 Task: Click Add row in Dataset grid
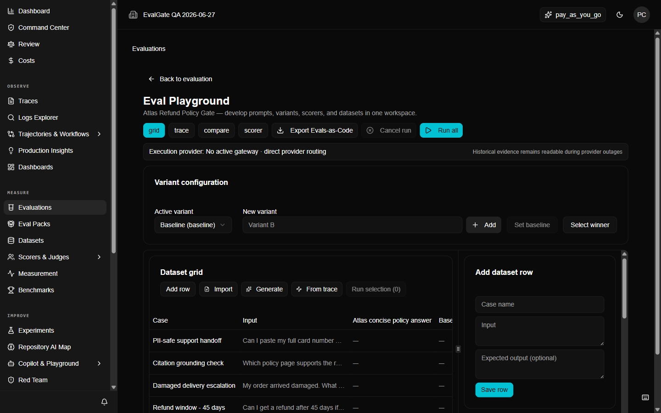(x=178, y=289)
